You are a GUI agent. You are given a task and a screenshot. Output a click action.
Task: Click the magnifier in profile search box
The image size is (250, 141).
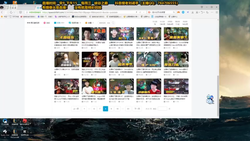pyautogui.click(x=113, y=23)
